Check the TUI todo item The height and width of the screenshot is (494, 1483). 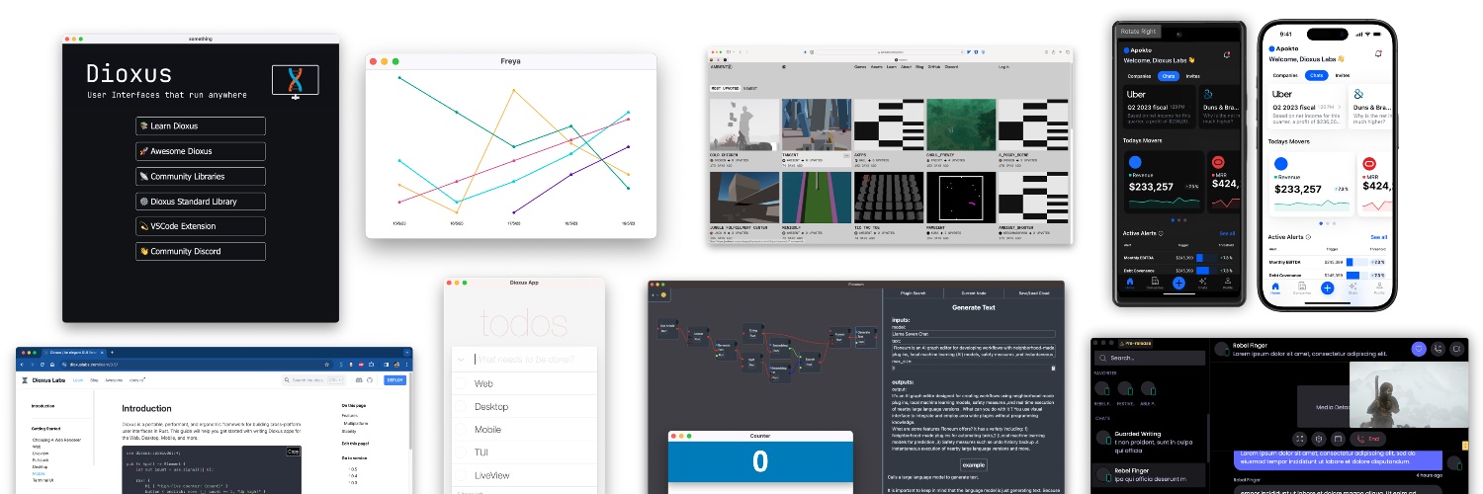[x=461, y=453]
